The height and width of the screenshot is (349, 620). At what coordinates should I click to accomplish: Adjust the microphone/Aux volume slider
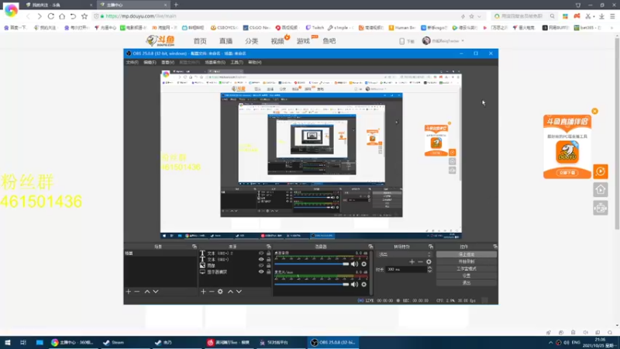[x=312, y=284]
